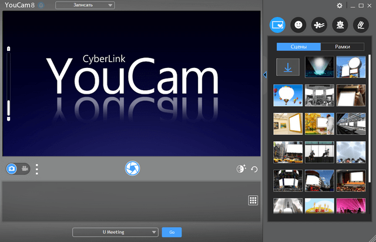
Task: Select the concert hall screen scene
Action: click(351, 181)
